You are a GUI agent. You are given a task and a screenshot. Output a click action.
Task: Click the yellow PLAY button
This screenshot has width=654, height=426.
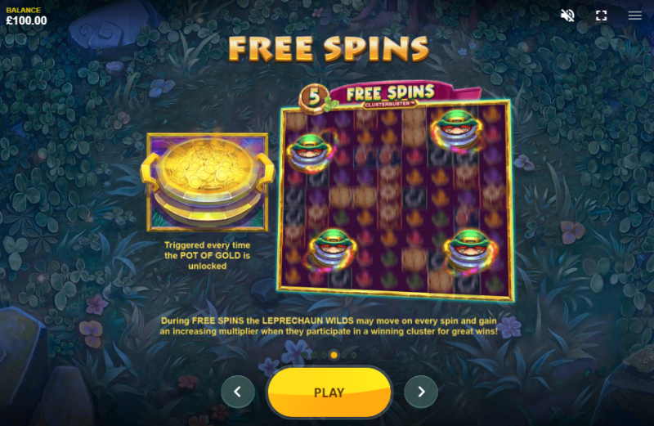[x=329, y=392]
